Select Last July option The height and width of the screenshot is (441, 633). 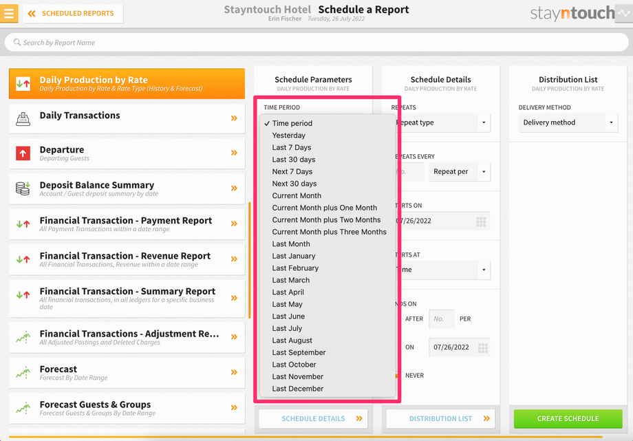point(328,328)
